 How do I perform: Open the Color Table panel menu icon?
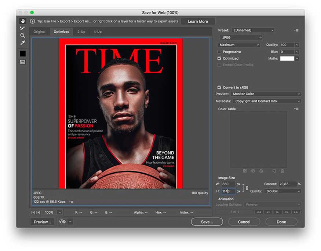296,109
